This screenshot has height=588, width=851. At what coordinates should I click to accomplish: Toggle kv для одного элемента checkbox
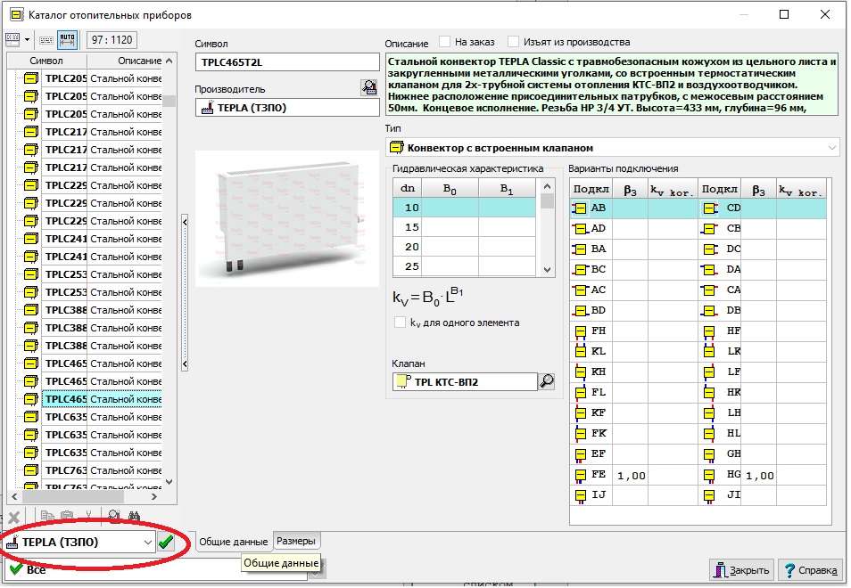pyautogui.click(x=400, y=323)
